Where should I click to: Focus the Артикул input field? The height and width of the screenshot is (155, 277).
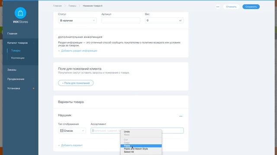tap(121, 21)
